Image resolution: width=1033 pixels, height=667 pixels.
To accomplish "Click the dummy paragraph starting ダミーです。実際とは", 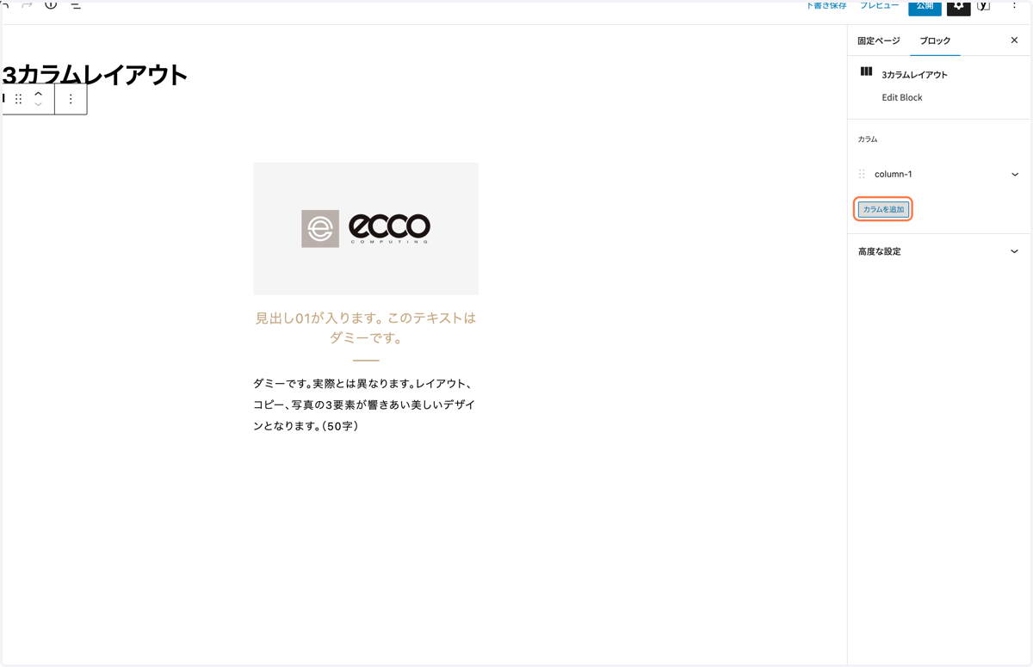I will pyautogui.click(x=365, y=405).
